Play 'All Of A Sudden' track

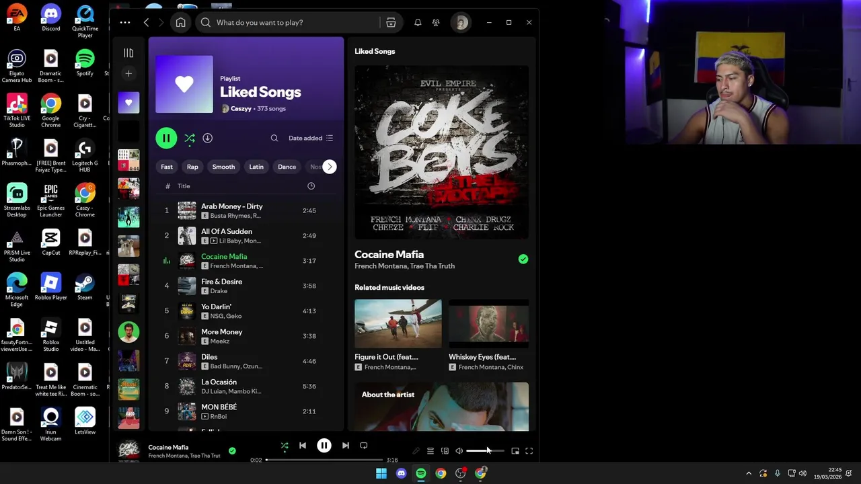246,235
